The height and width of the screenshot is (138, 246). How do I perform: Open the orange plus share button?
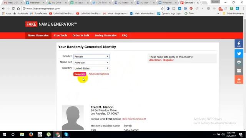pos(239,79)
